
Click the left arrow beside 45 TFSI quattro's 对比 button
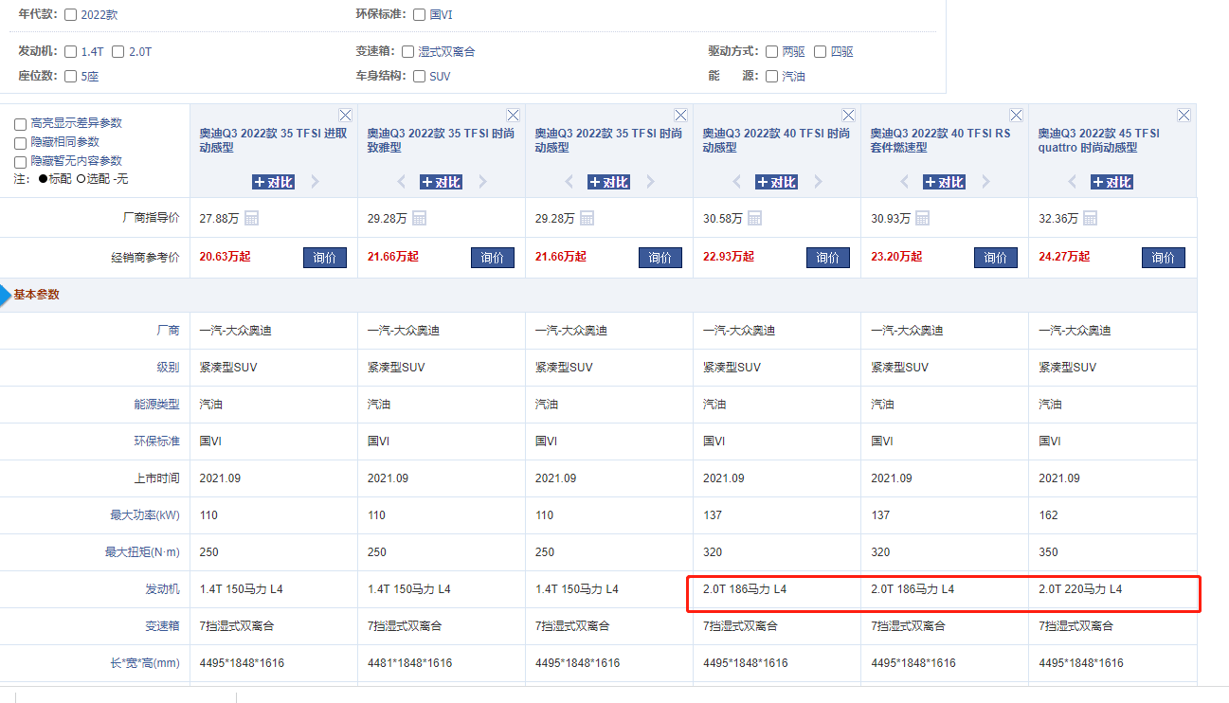click(1071, 181)
